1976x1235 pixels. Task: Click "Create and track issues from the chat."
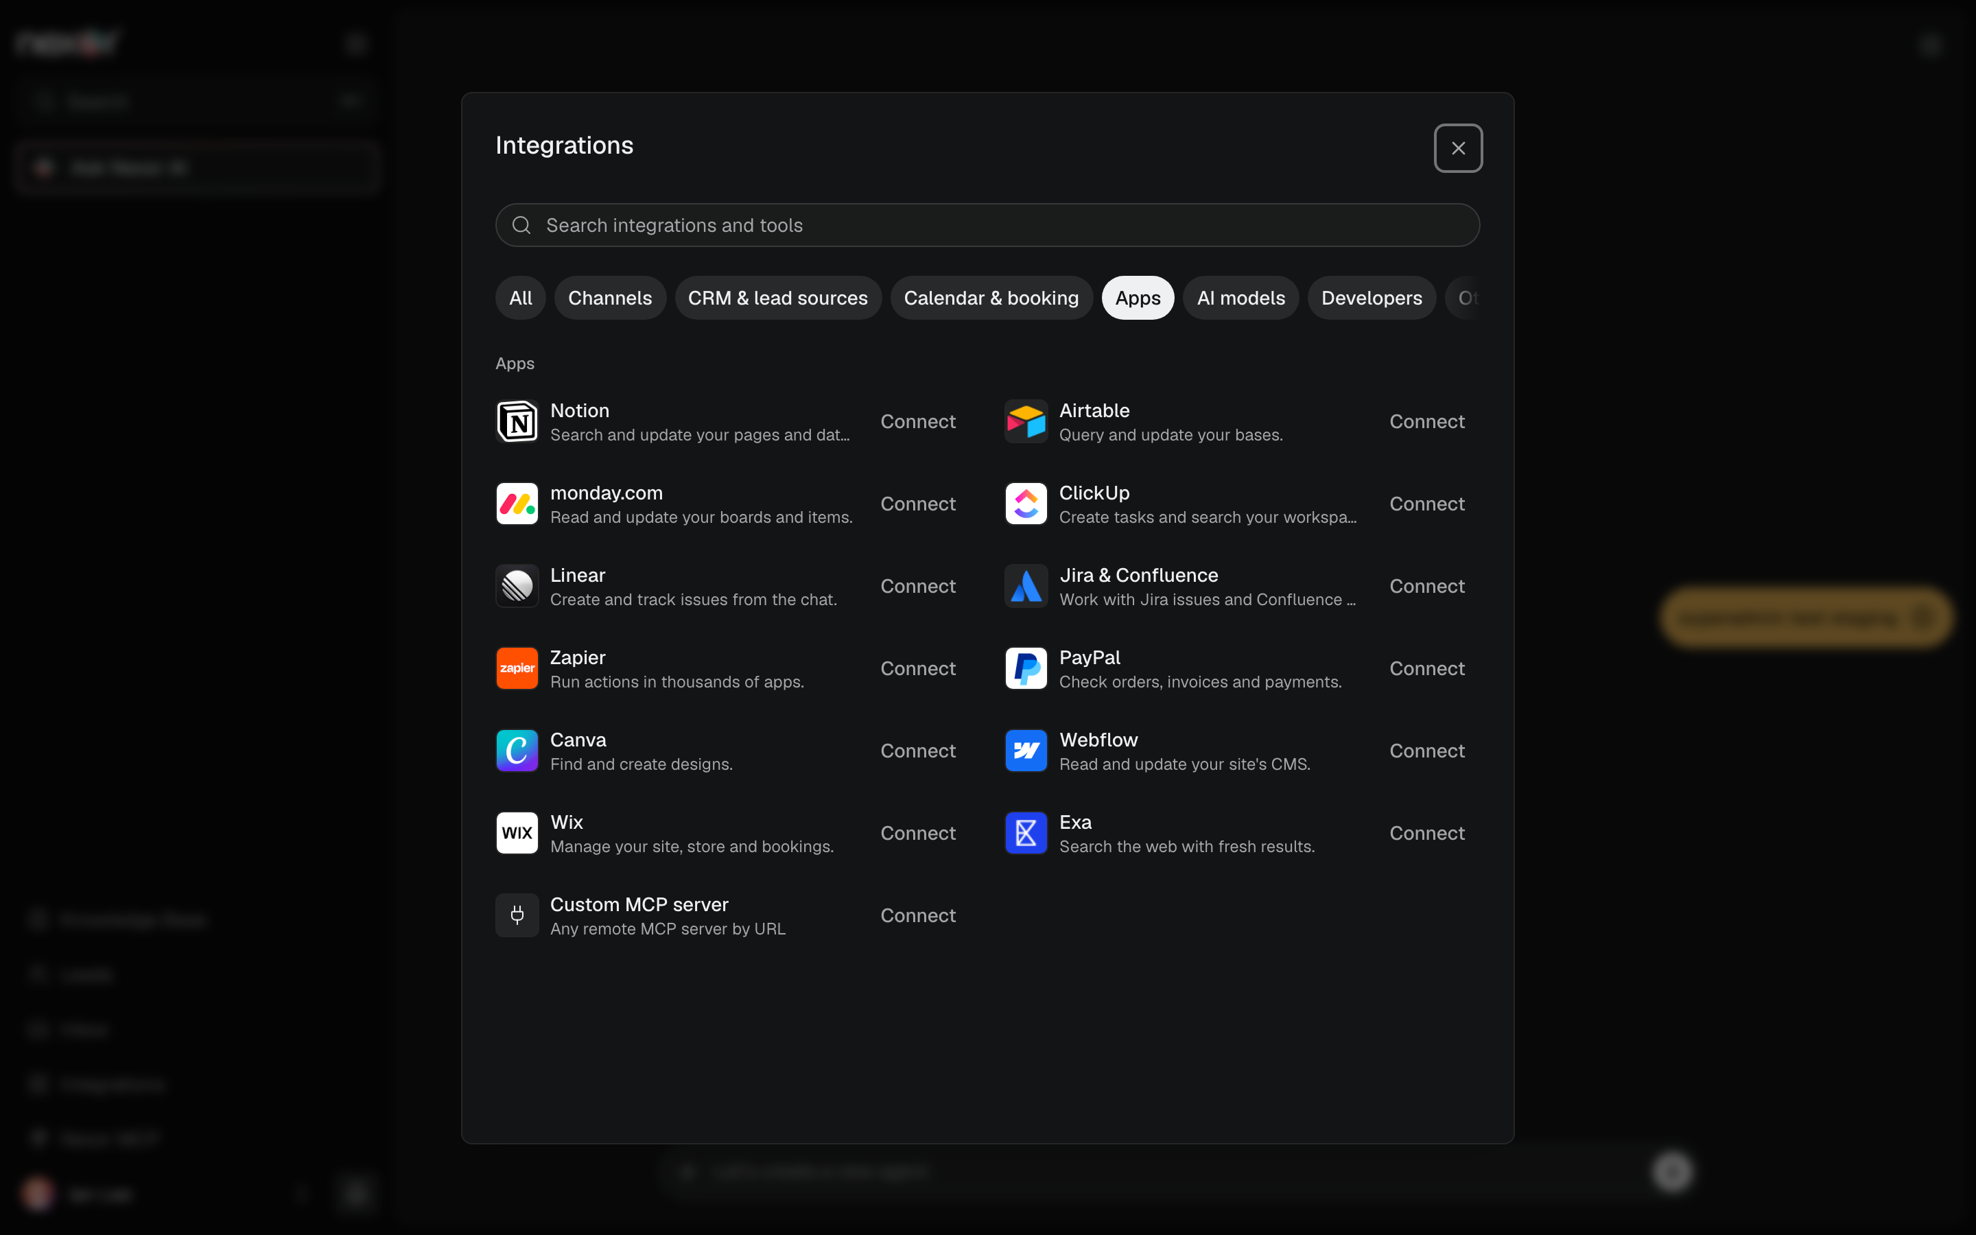(x=693, y=600)
